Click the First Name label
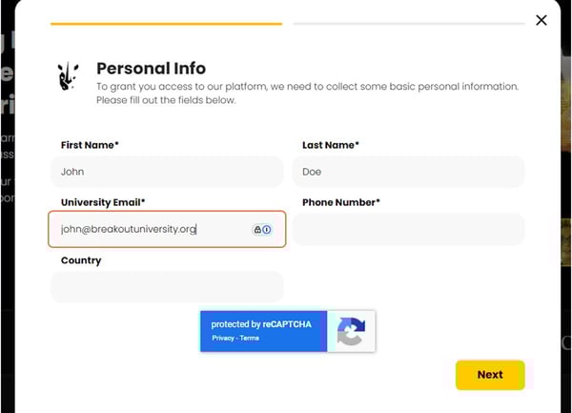The image size is (572, 413). (x=90, y=145)
